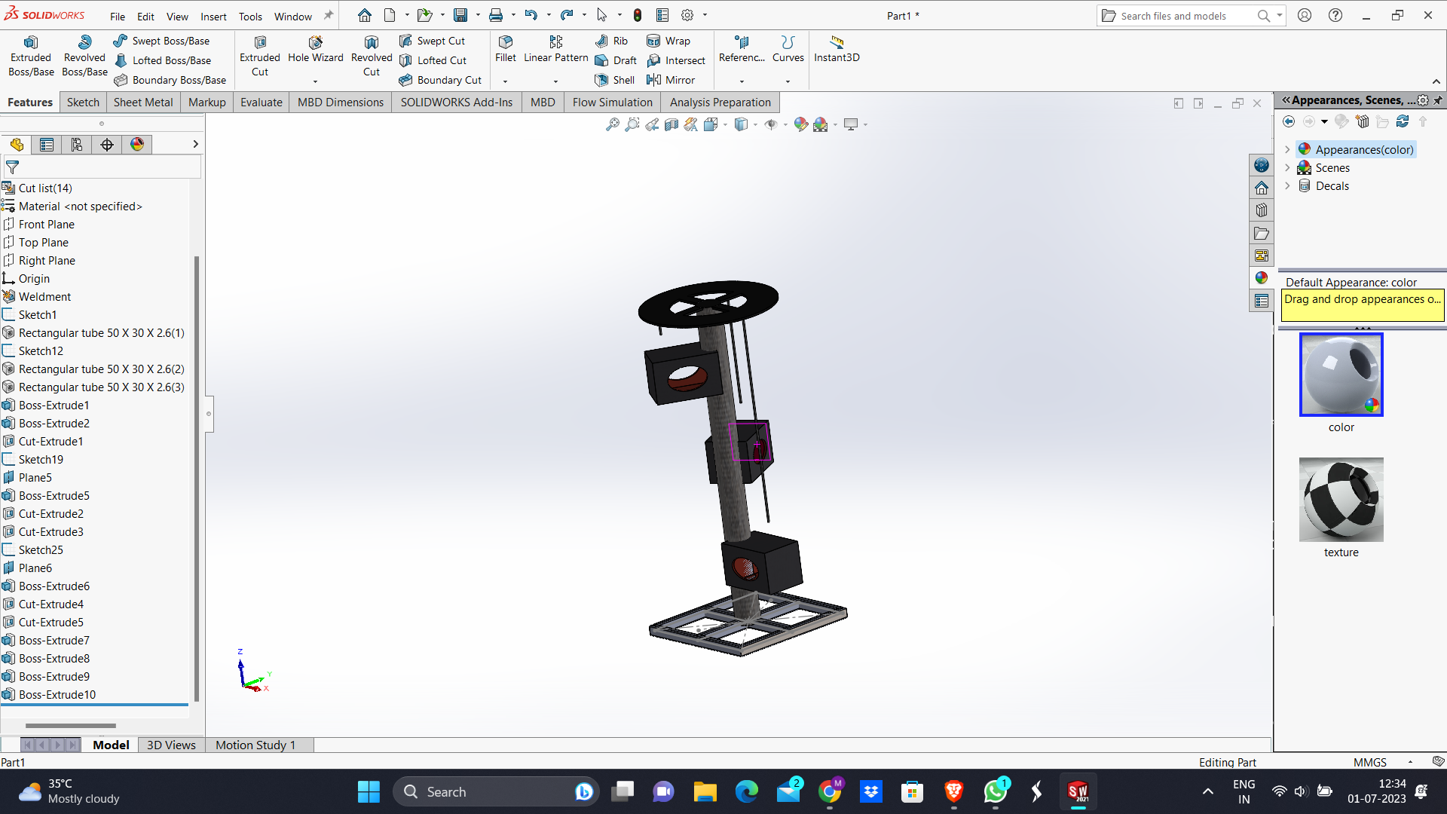
Task: Click Zoom to Fit in view toolbar
Action: 612,124
